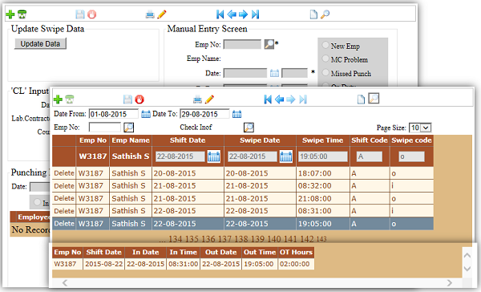Viewport: 481px width, 292px height.
Task: Go to first record in front window
Action: pyautogui.click(x=268, y=99)
